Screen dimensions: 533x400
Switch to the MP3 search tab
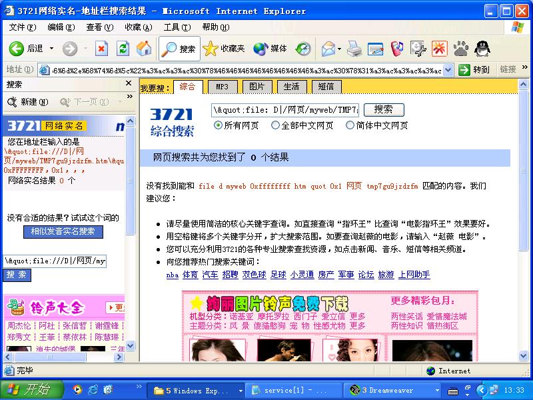tap(223, 87)
